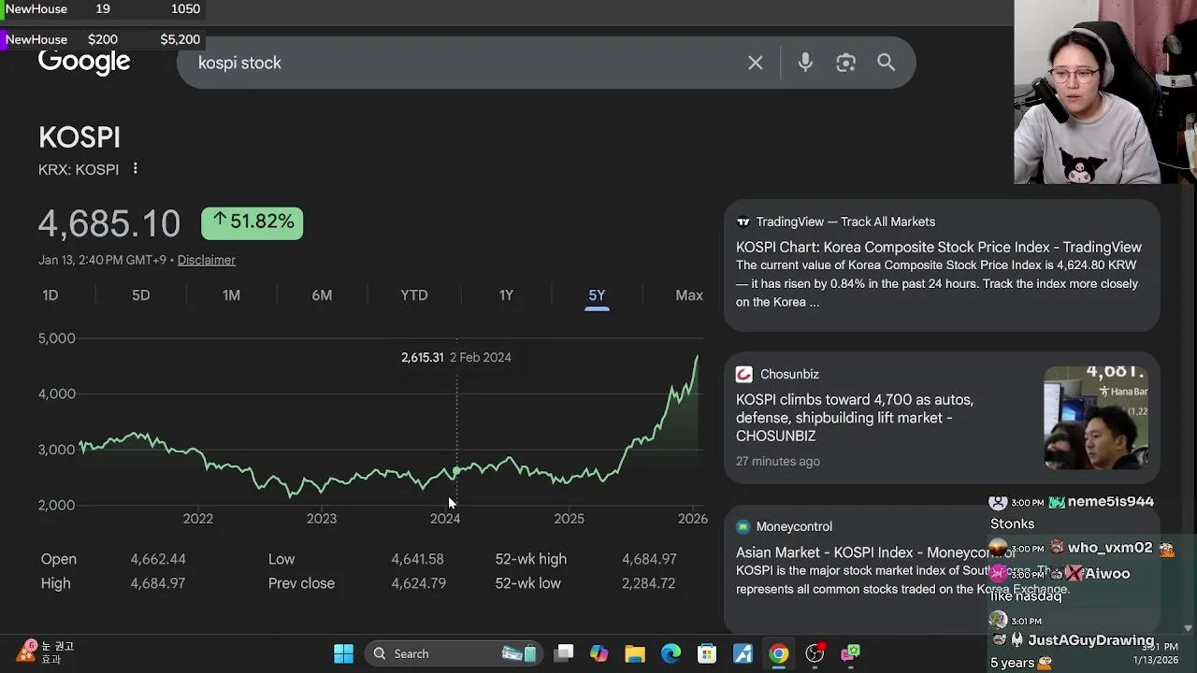This screenshot has height=673, width=1197.
Task: Launch Copilot from the taskbar
Action: pos(599,653)
